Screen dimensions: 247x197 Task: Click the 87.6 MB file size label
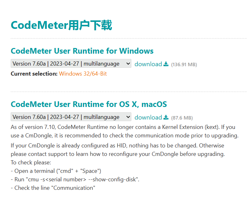click(x=182, y=118)
